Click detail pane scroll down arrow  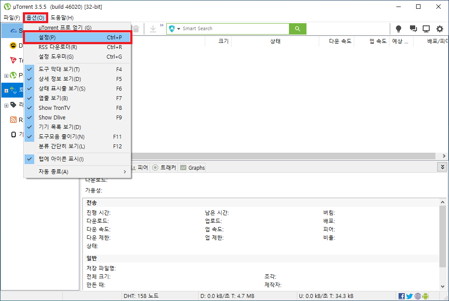(443, 287)
